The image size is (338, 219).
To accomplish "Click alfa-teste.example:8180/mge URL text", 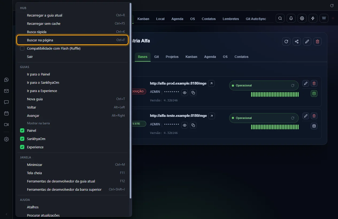I will [178, 116].
